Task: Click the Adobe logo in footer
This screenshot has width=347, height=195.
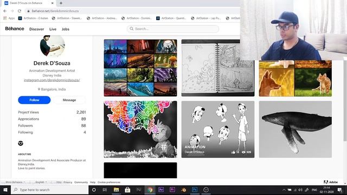Action: coord(331,182)
